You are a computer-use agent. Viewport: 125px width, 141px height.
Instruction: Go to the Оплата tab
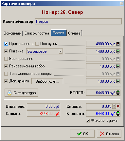(x=74, y=33)
